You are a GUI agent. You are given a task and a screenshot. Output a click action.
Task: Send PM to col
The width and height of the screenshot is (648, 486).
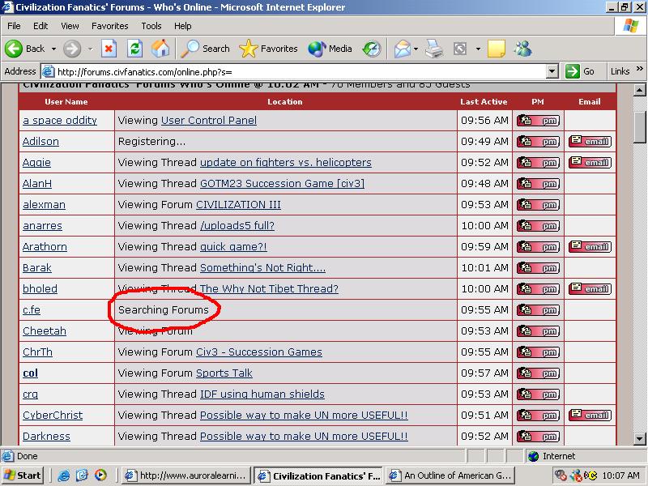(538, 373)
